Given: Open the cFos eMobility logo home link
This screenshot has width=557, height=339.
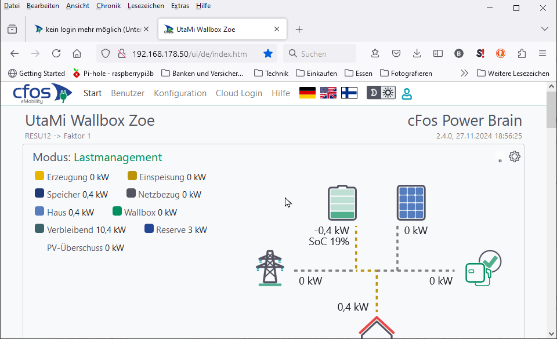Looking at the screenshot, I should (x=42, y=93).
